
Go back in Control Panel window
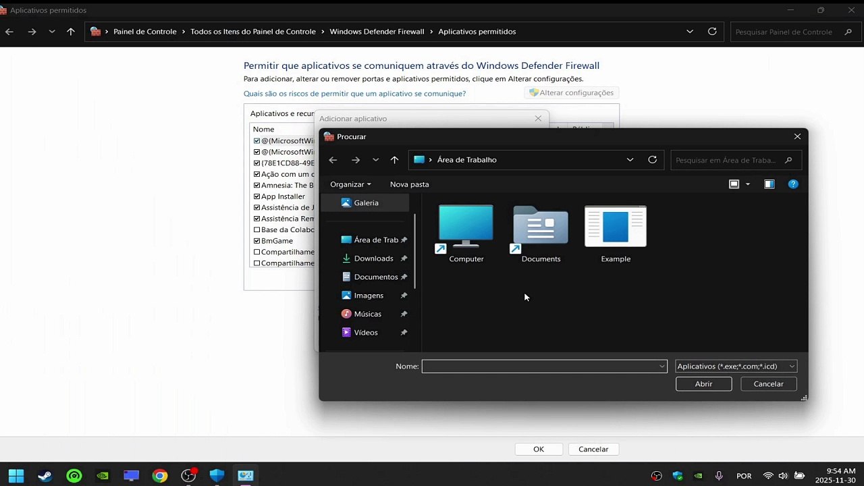(9, 32)
